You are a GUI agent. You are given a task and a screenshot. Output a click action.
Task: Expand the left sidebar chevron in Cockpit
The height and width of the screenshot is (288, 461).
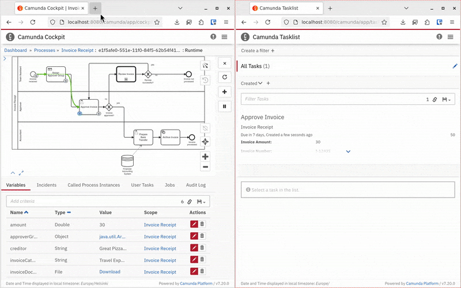tap(5, 59)
